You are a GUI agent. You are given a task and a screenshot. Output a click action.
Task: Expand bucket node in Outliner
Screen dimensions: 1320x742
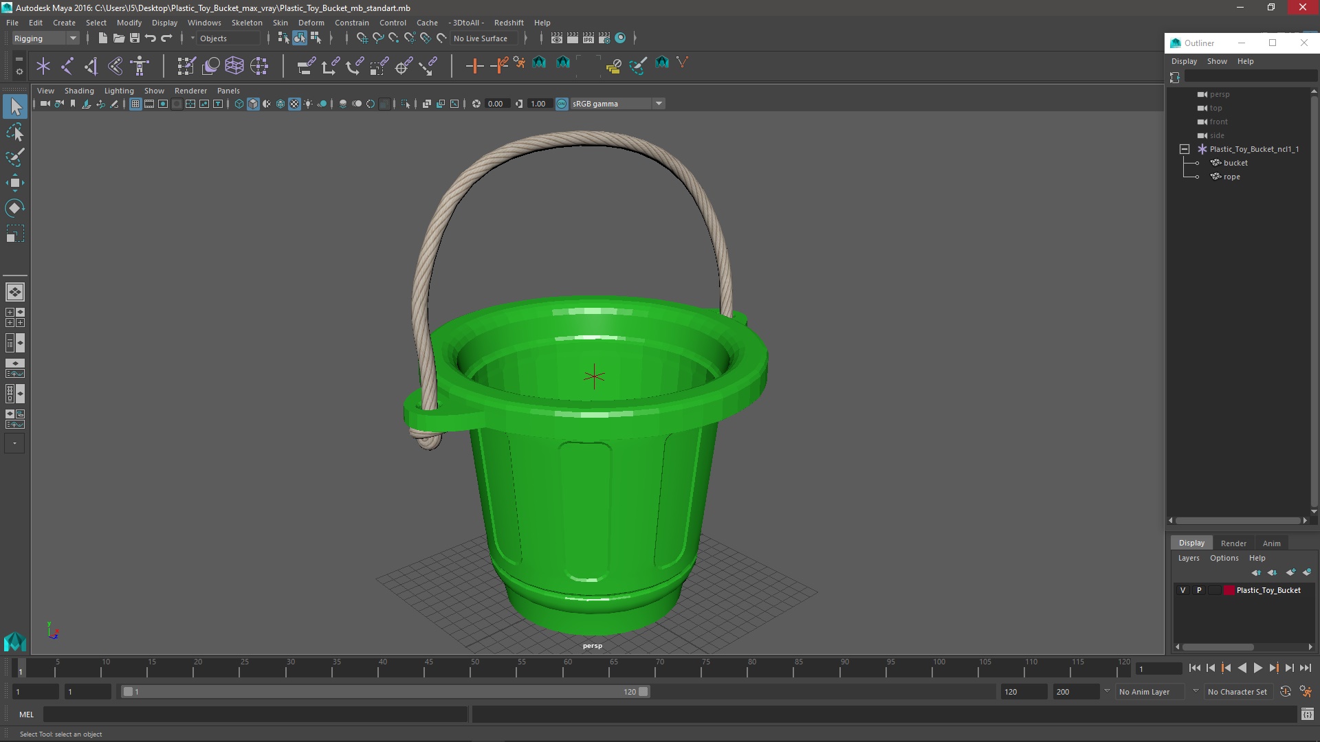tap(1196, 162)
